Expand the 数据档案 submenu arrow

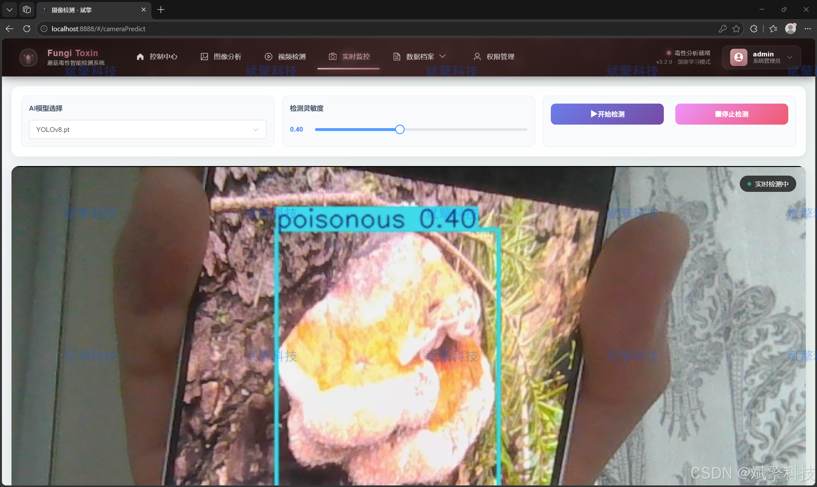[443, 56]
